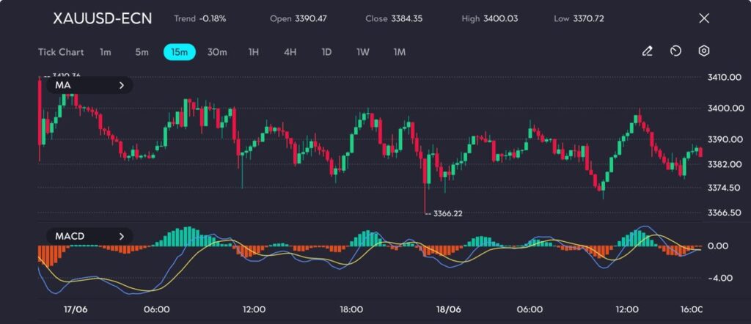Select the 5m timeframe

coord(142,52)
